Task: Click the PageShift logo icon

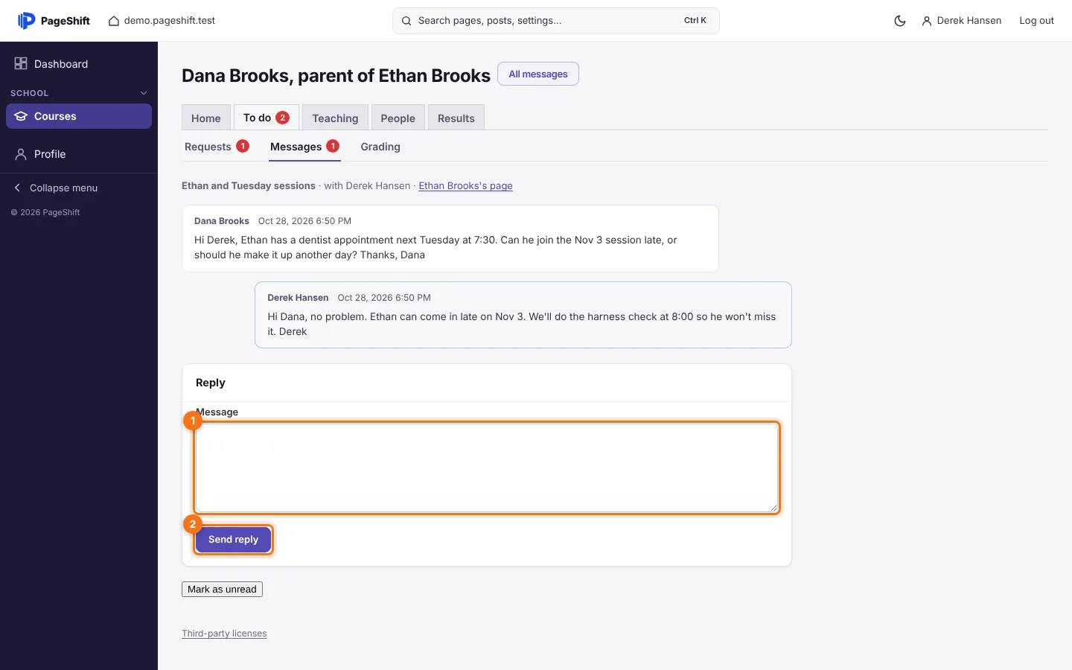Action: point(26,21)
